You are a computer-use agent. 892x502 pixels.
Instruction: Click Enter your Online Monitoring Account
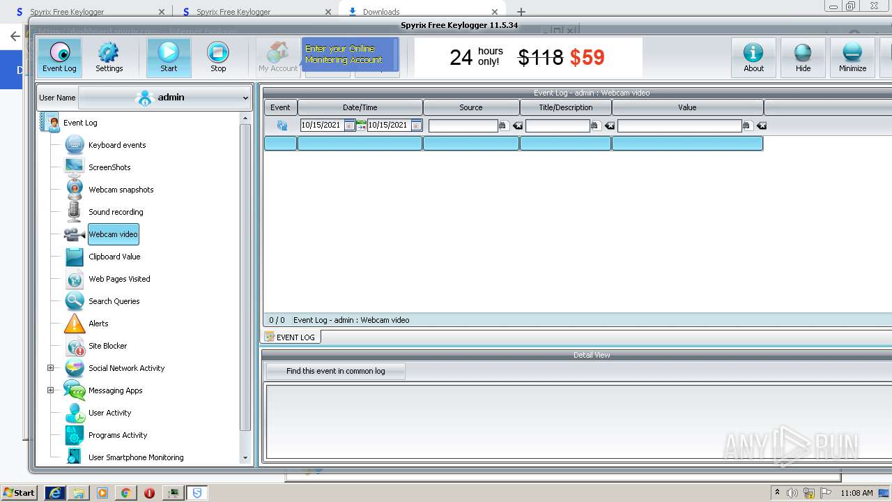click(x=350, y=54)
